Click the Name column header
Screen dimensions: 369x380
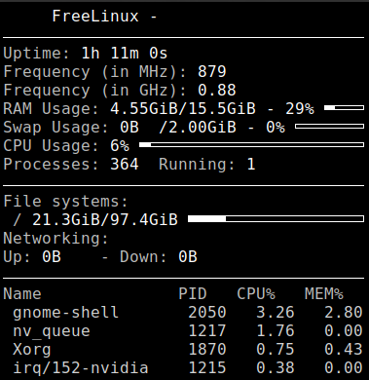coord(22,294)
